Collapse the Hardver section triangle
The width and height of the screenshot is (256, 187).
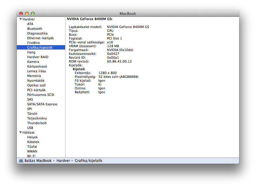pyautogui.click(x=20, y=19)
